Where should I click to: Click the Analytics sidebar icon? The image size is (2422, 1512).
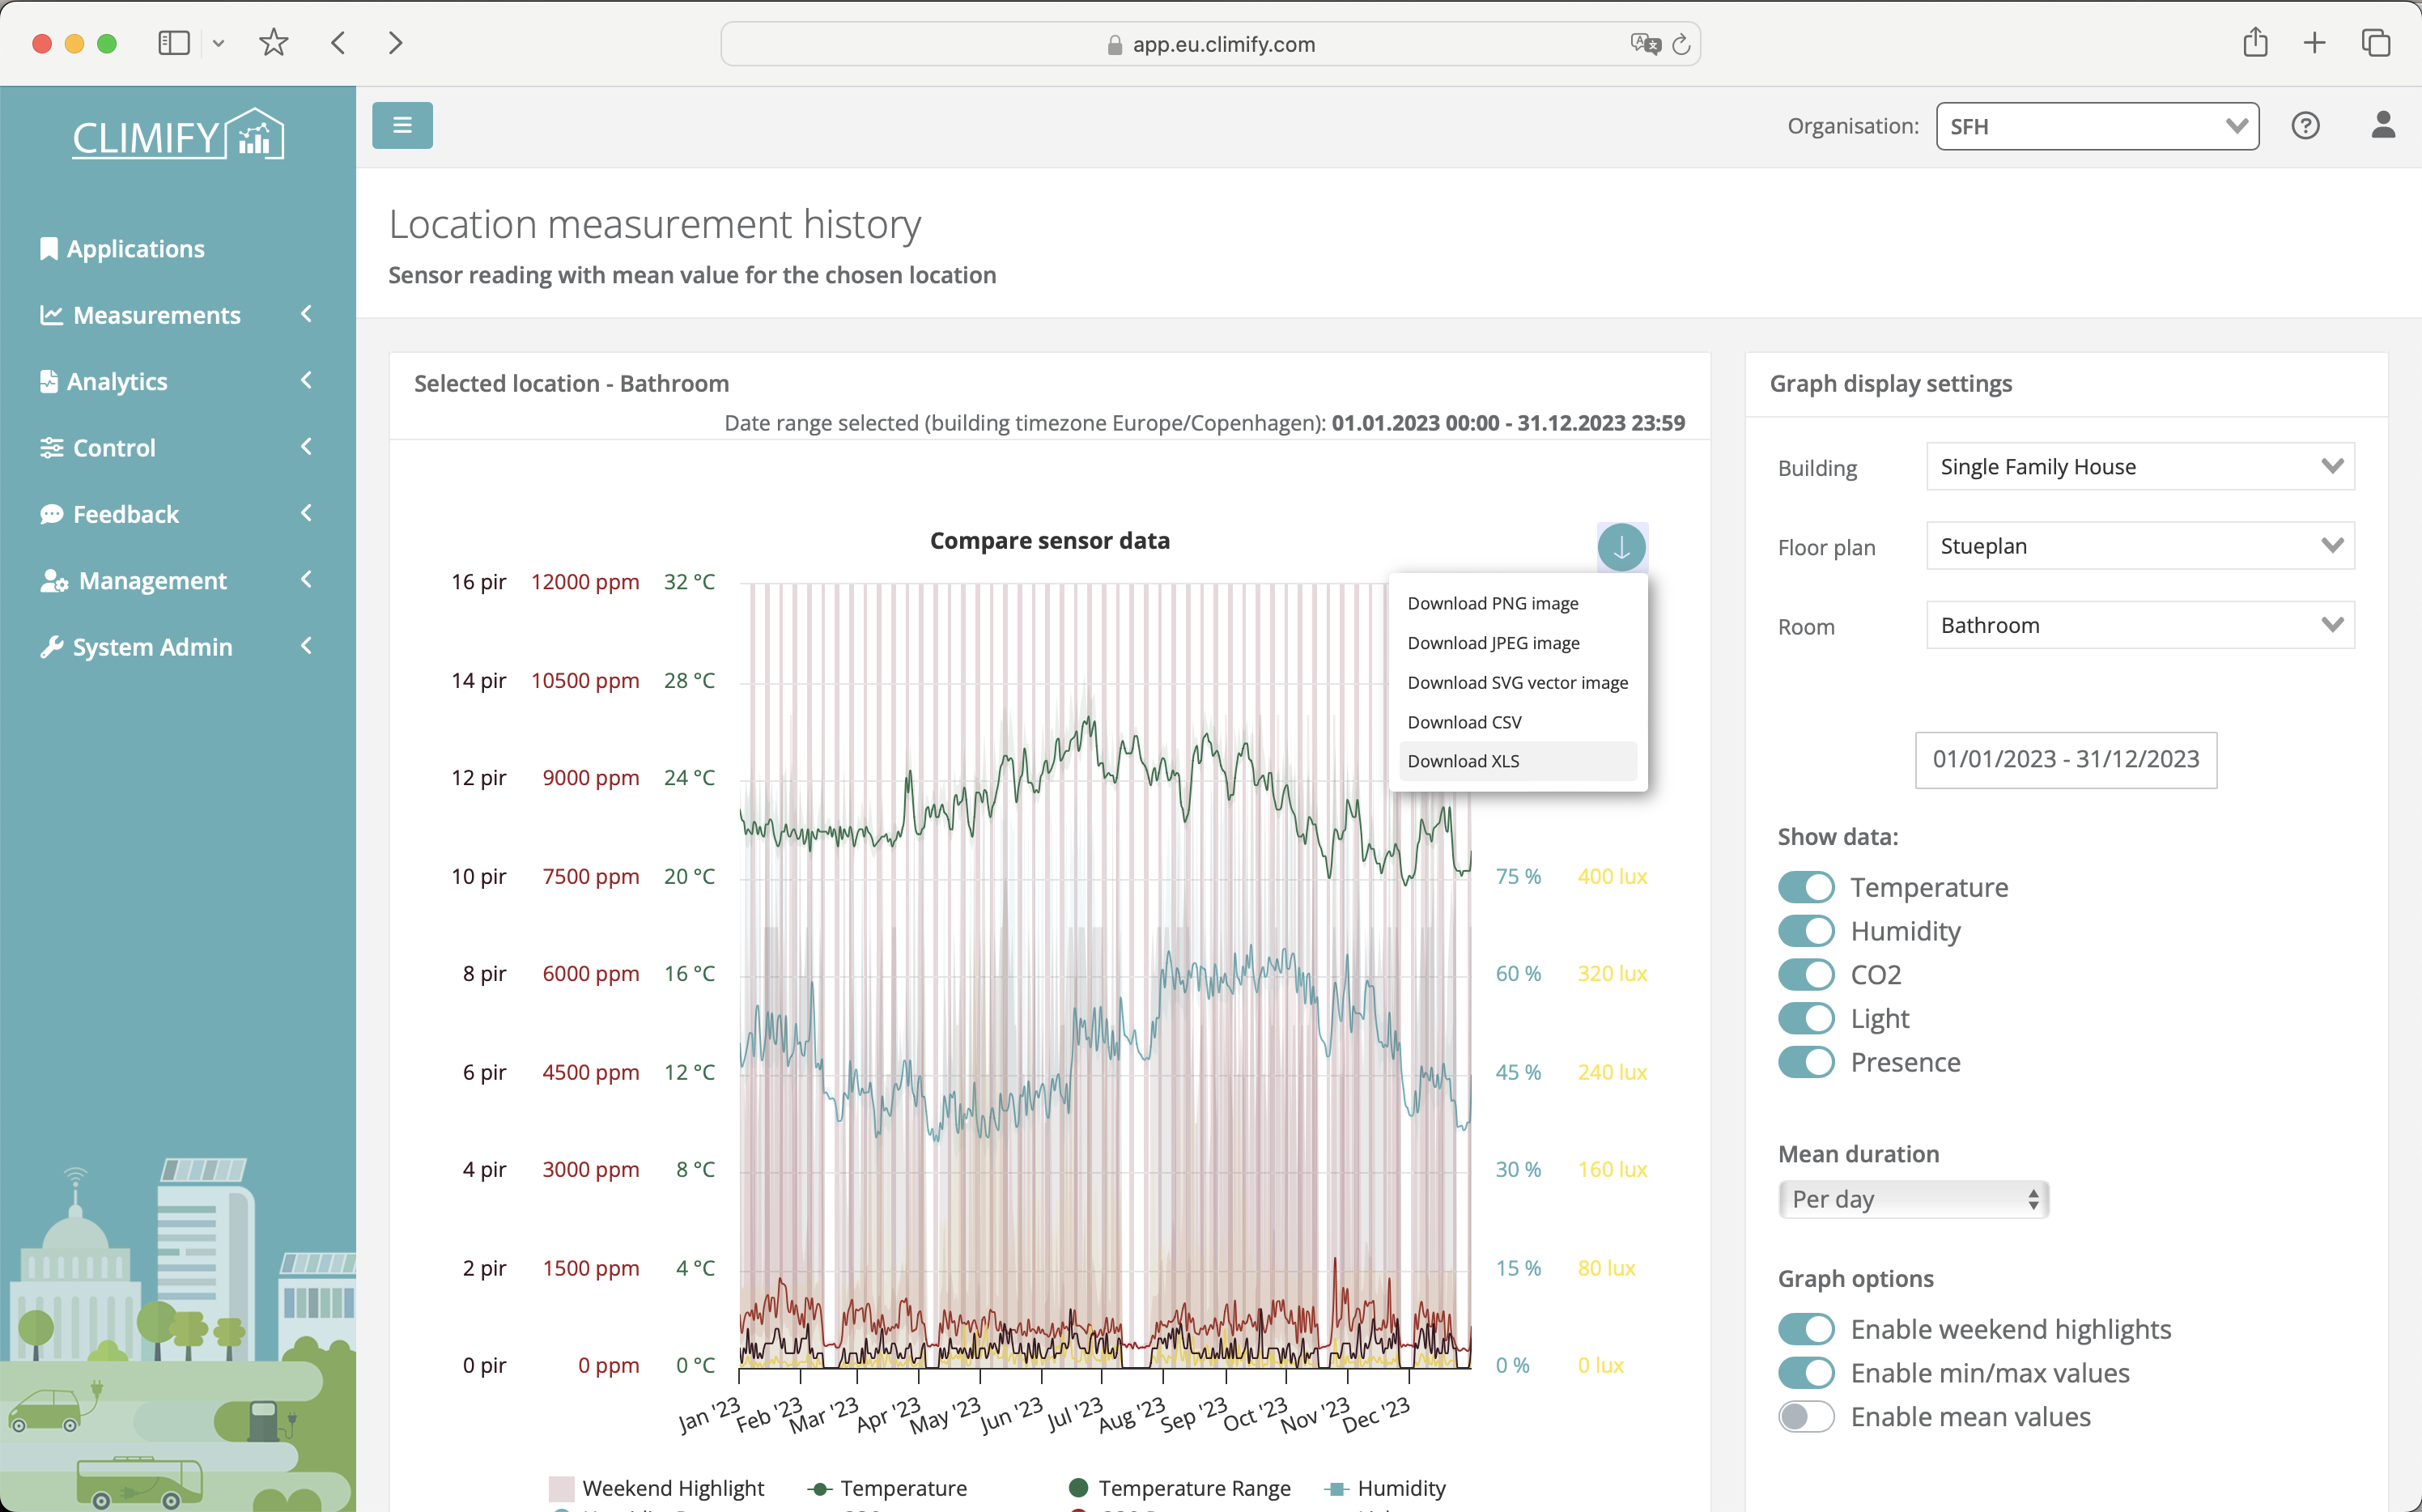pyautogui.click(x=47, y=380)
